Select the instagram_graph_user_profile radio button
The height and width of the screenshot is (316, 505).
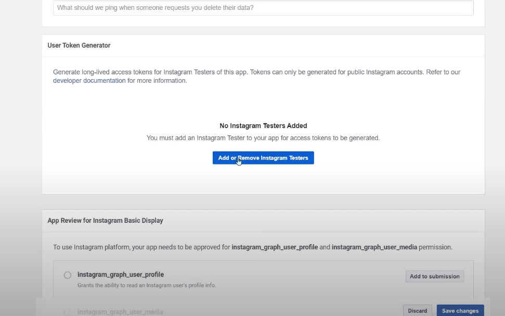coord(67,275)
